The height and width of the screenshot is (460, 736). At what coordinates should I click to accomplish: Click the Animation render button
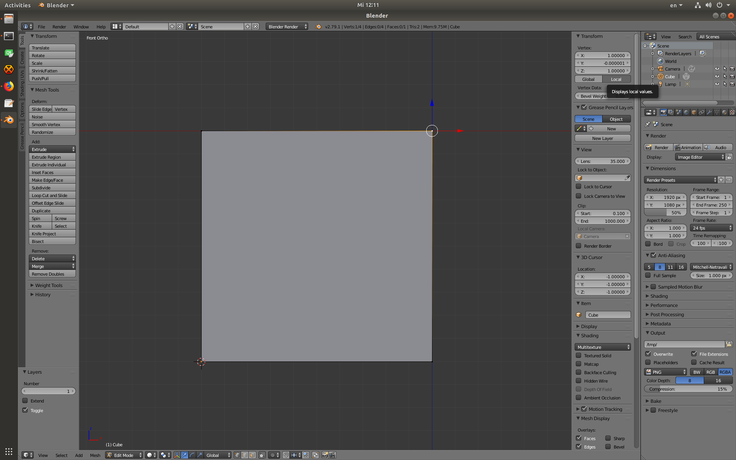[x=688, y=148]
